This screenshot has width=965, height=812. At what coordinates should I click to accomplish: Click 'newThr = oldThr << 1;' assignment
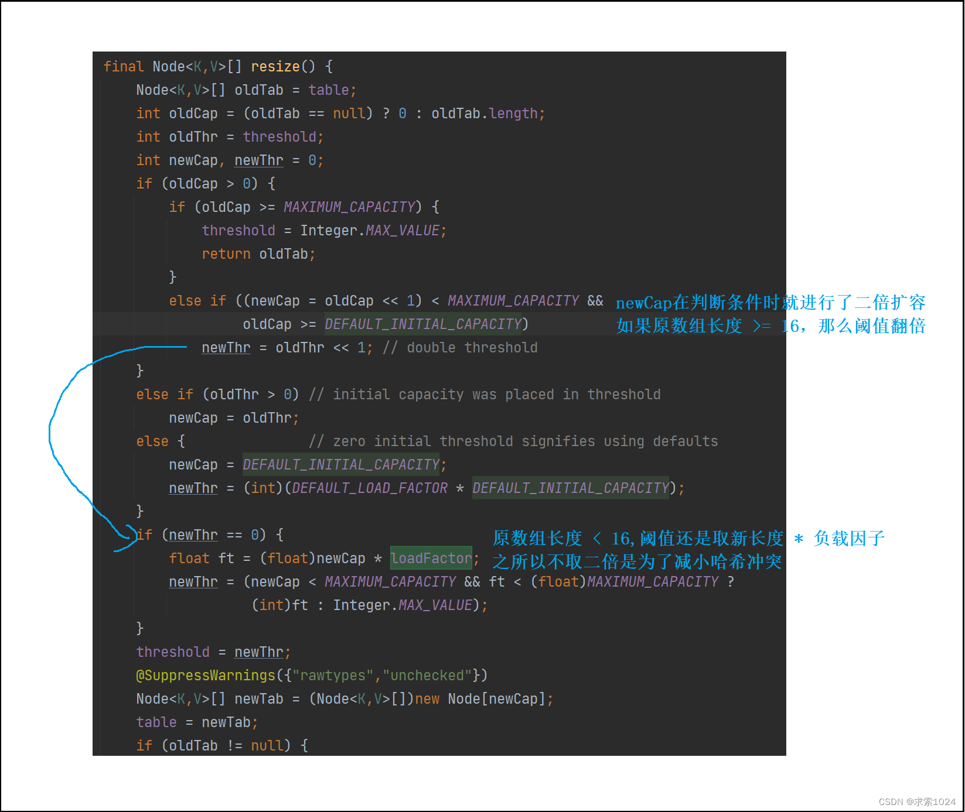tap(287, 348)
